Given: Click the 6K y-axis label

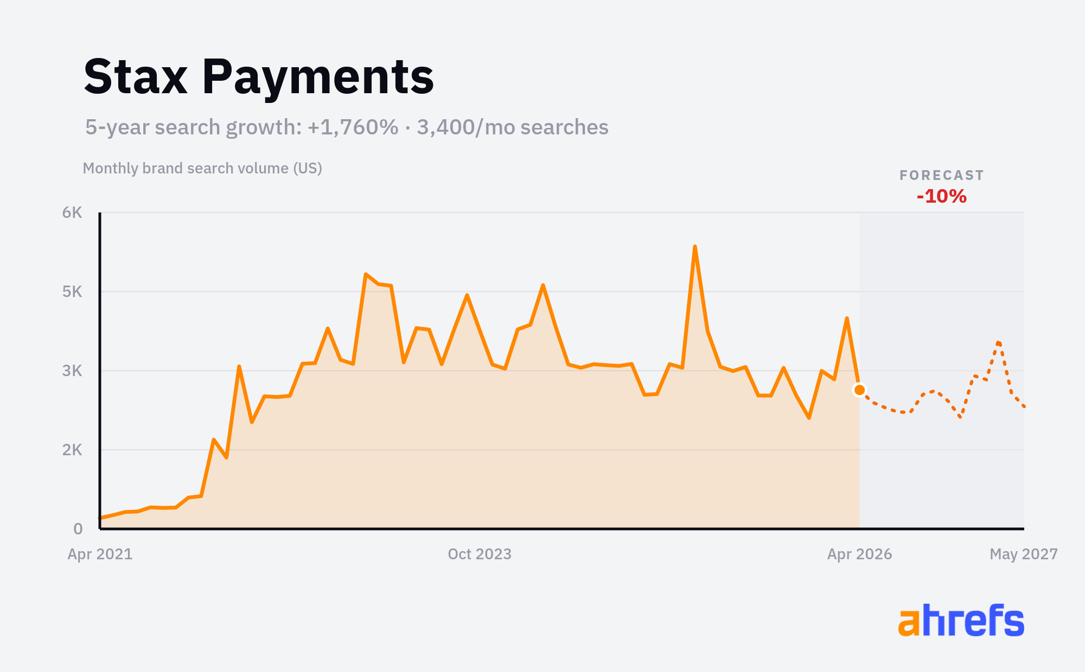Looking at the screenshot, I should click(x=72, y=212).
